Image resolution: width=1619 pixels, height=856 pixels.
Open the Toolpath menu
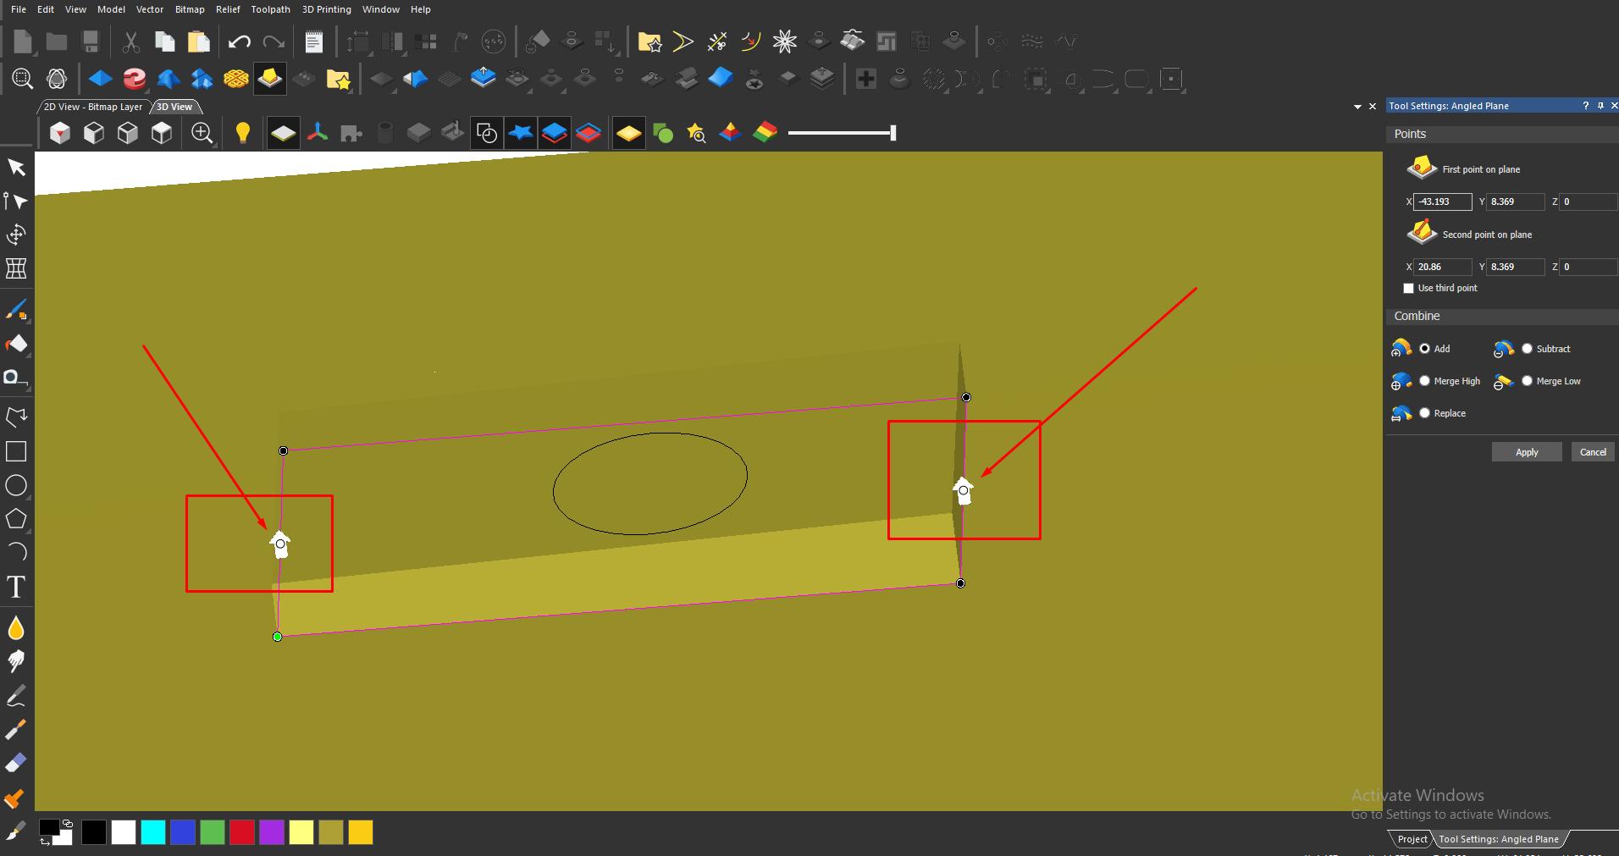tap(270, 9)
